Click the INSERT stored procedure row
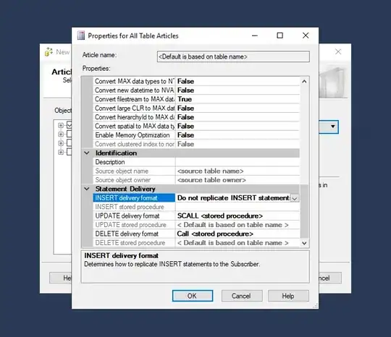This screenshot has width=391, height=337. (x=196, y=207)
